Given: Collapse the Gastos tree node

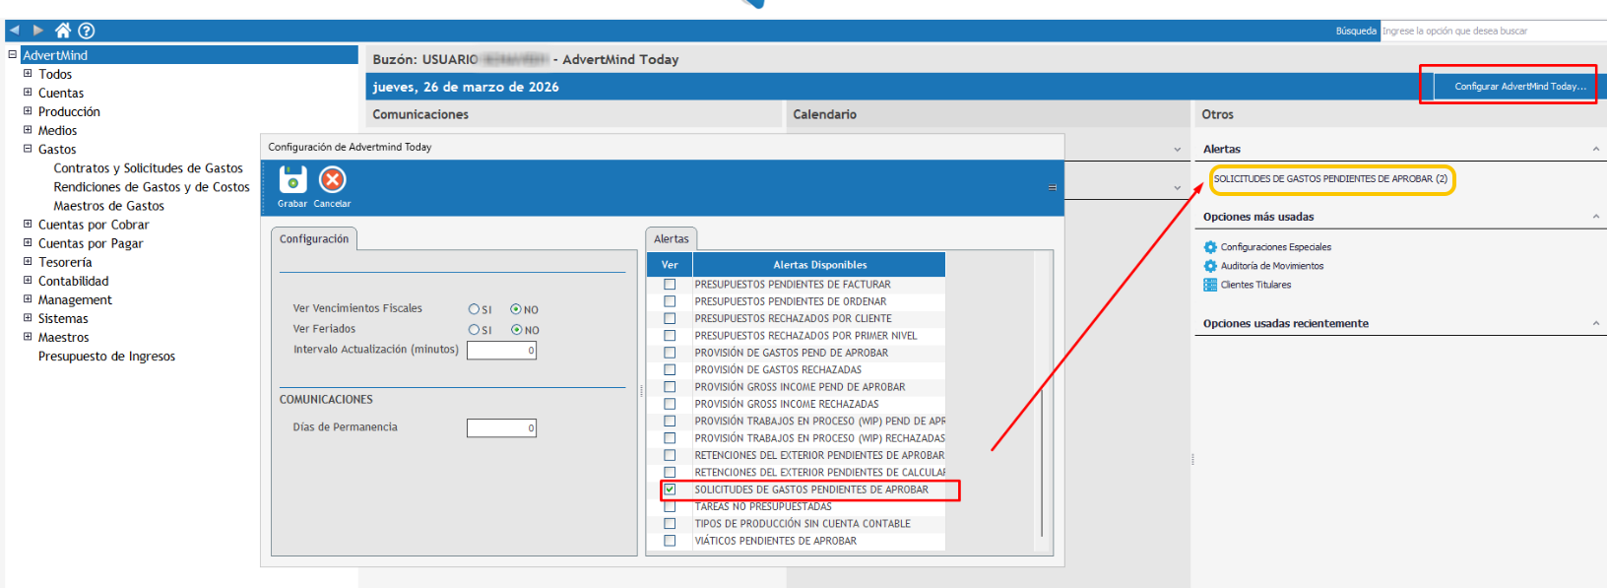Looking at the screenshot, I should tap(28, 149).
